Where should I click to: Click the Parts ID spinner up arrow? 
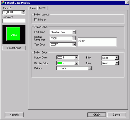point(23,12)
